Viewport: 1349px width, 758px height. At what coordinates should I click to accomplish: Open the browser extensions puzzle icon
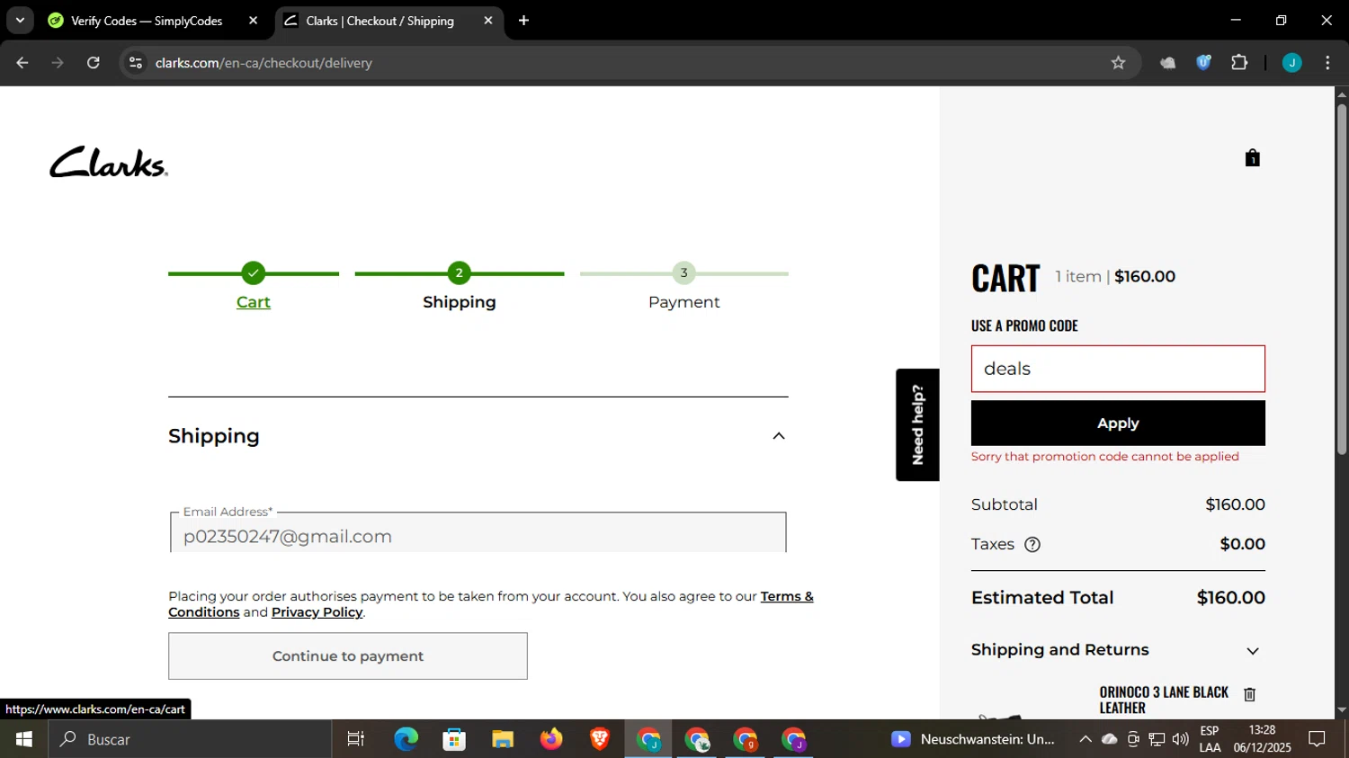click(x=1239, y=63)
